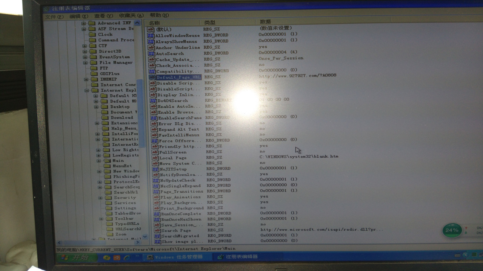Click the DWORD icon beside NoUpdateCheck
Image resolution: width=483 pixels, height=271 pixels.
[155, 180]
